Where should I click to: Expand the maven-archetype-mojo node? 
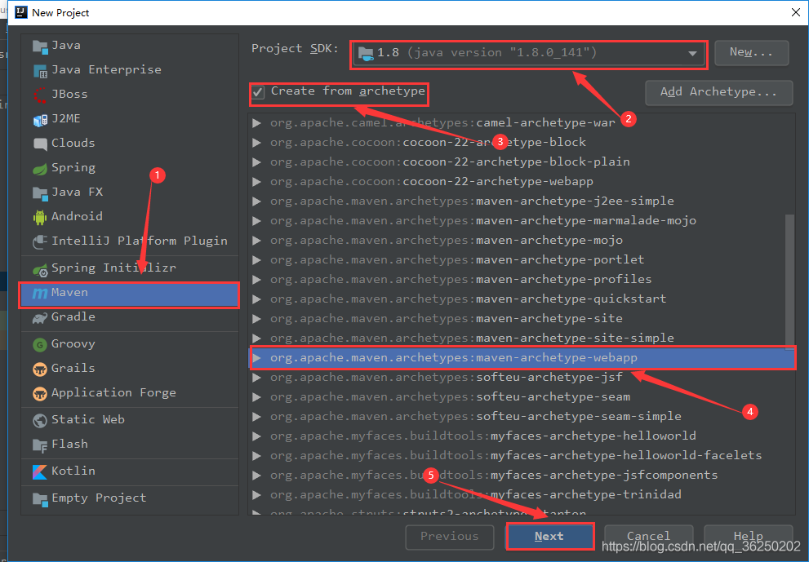pos(256,241)
